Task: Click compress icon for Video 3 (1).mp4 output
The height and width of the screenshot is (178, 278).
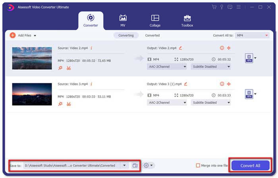Action: 229,84
